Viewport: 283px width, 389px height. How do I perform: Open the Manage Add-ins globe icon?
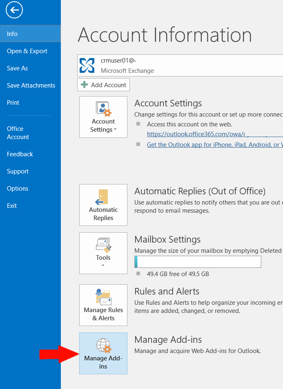tap(103, 346)
